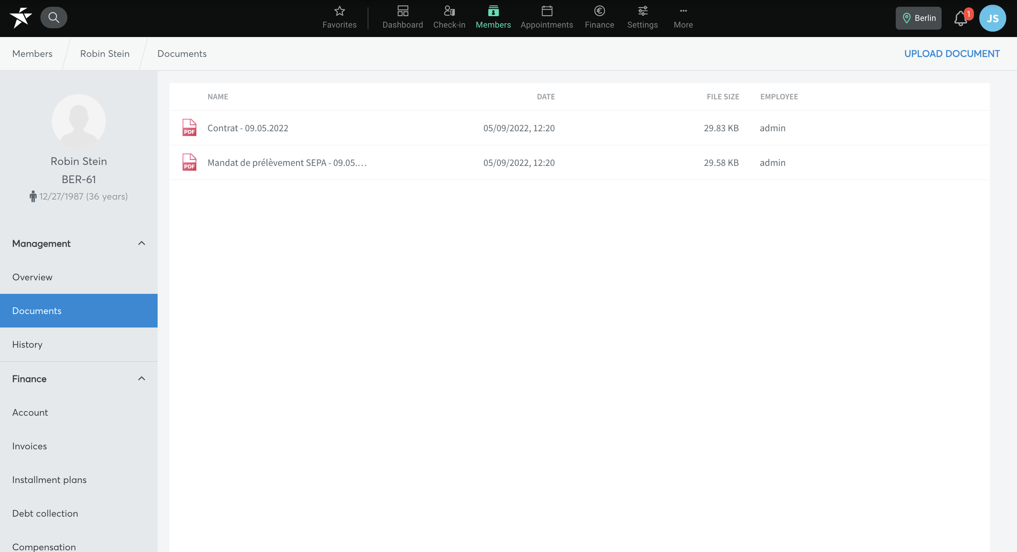Collapse the Management section chevron

(x=141, y=243)
